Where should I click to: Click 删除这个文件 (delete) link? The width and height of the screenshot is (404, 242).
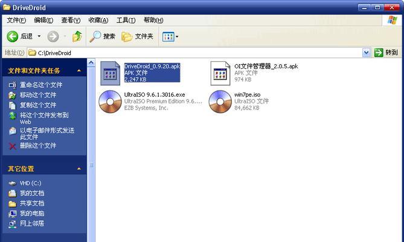[x=38, y=146]
